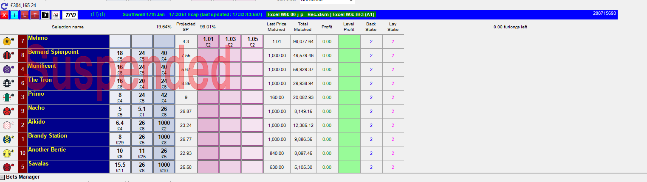
Task: Click the TPD button
Action: click(70, 15)
